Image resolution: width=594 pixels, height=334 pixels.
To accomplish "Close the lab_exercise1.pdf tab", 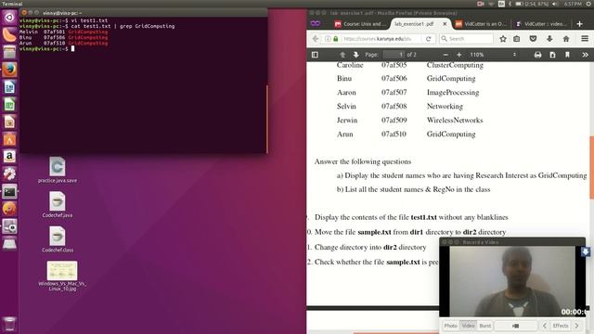I will pos(445,24).
